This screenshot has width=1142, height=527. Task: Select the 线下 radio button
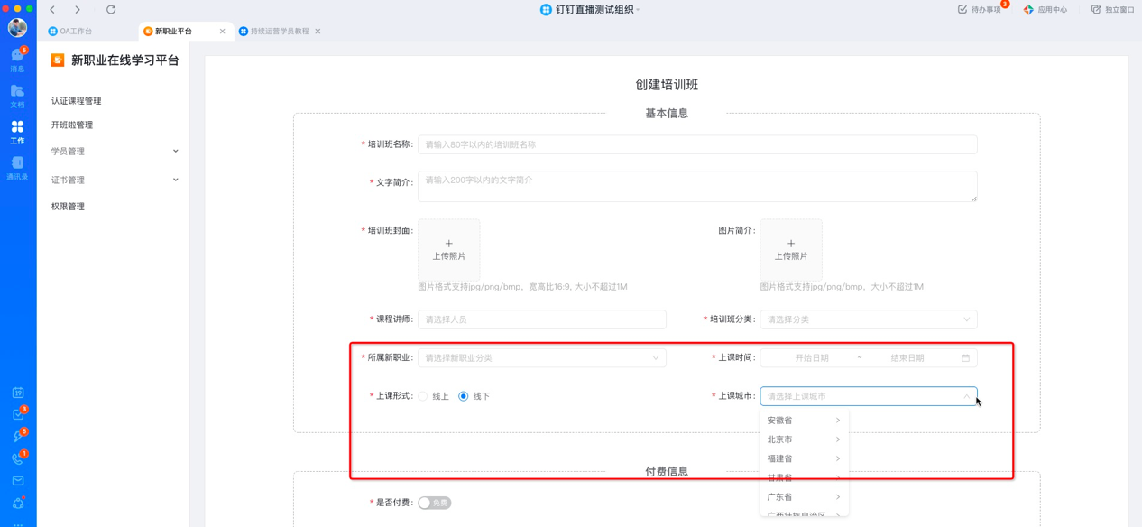pos(464,396)
